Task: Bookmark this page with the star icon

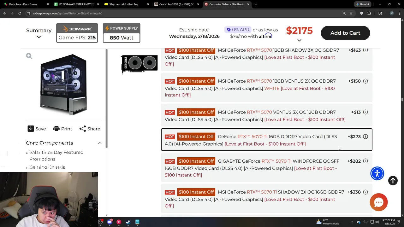Action: tap(351, 13)
